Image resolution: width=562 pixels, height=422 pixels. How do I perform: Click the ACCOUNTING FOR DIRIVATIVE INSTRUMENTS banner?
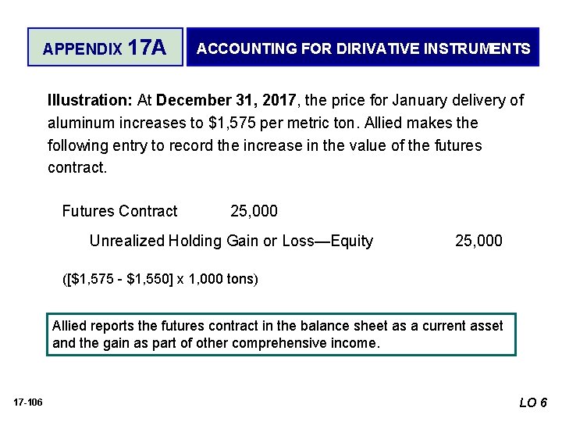click(x=363, y=47)
